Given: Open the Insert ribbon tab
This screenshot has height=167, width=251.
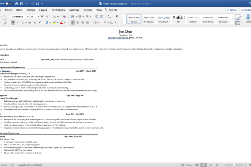Looking at the screenshot, I should click(8, 10).
